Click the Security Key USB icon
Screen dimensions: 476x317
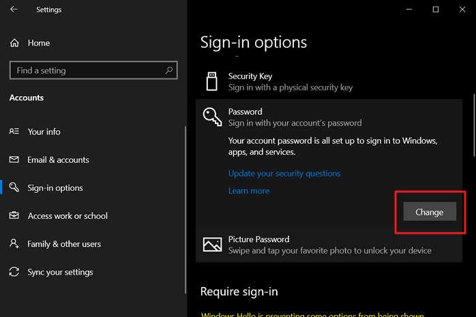pyautogui.click(x=211, y=82)
